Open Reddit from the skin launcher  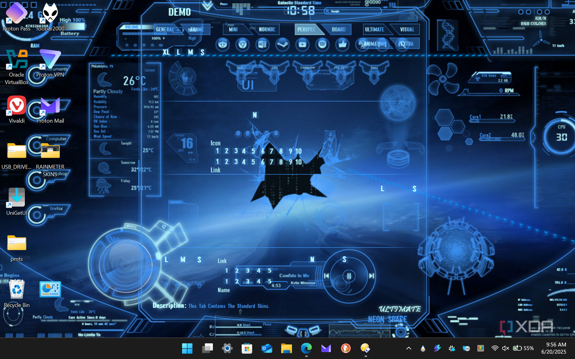(x=223, y=45)
